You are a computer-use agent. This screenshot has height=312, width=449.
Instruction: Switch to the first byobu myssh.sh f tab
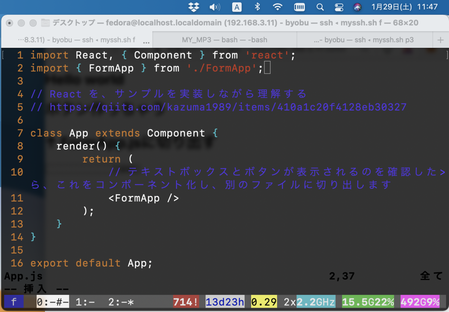tap(77, 40)
